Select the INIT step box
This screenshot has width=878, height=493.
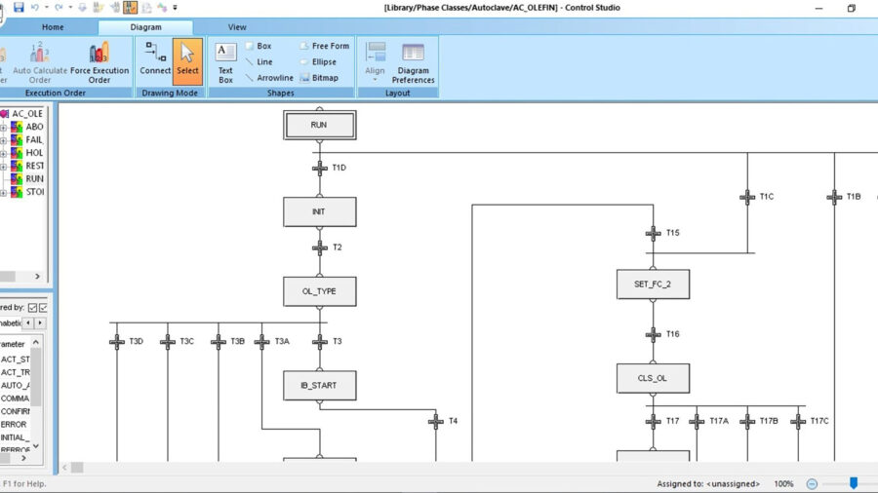pyautogui.click(x=320, y=211)
